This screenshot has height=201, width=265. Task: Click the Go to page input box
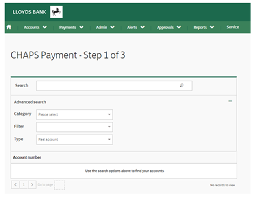59,185
